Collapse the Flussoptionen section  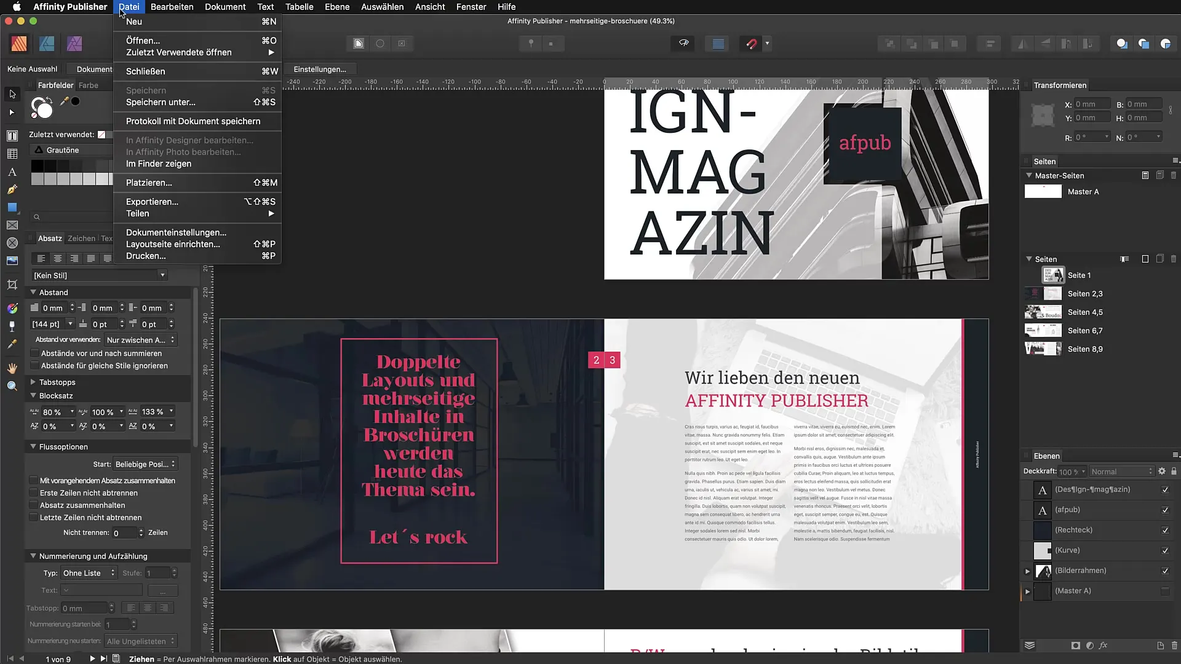[x=33, y=447]
